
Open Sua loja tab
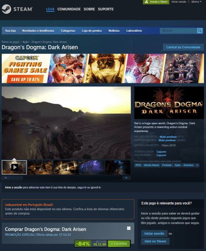(x=10, y=30)
